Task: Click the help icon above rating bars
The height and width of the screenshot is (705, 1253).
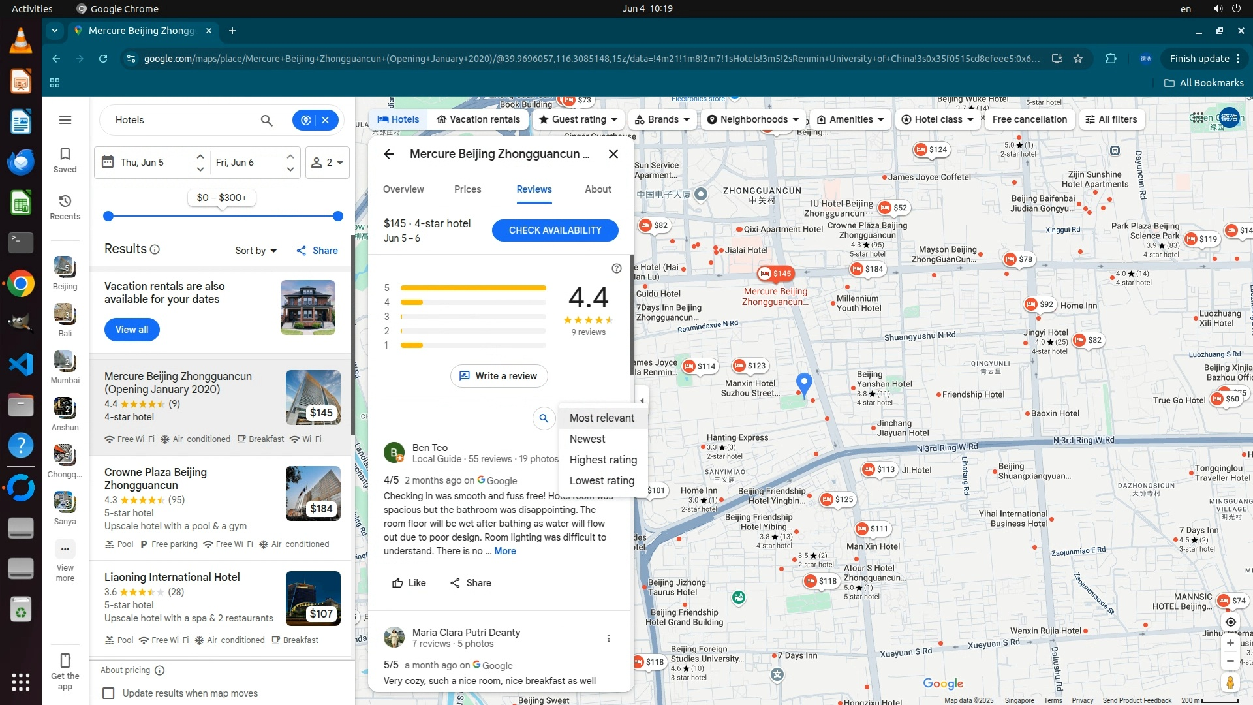Action: point(616,268)
